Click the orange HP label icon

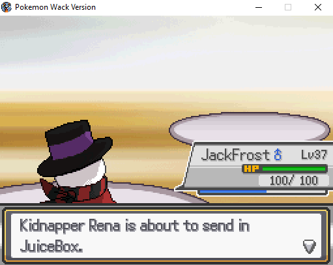252,169
